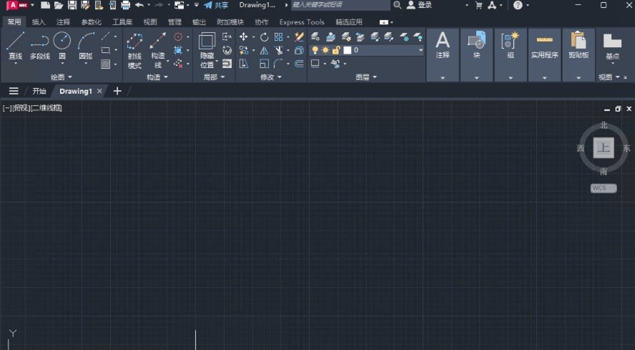Click the layer color white swatch
This screenshot has height=350, width=635.
click(x=348, y=50)
